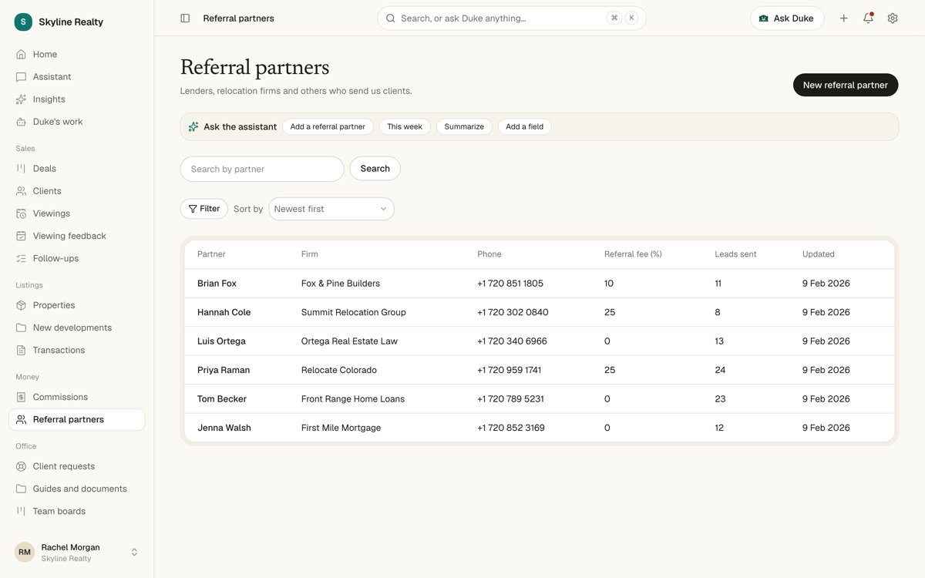Open Commissions page
925x578 pixels.
76,396
